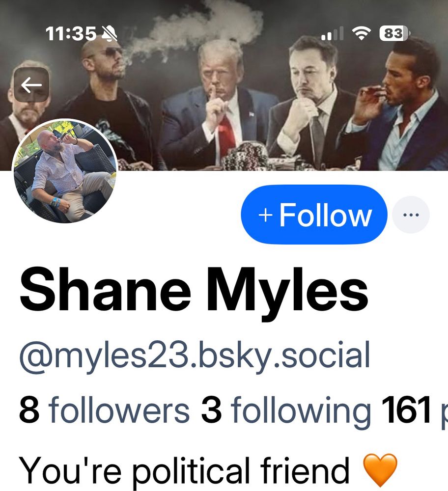Image resolution: width=448 pixels, height=491 pixels.
Task: Follow Shane Myles
Action: coord(314,215)
